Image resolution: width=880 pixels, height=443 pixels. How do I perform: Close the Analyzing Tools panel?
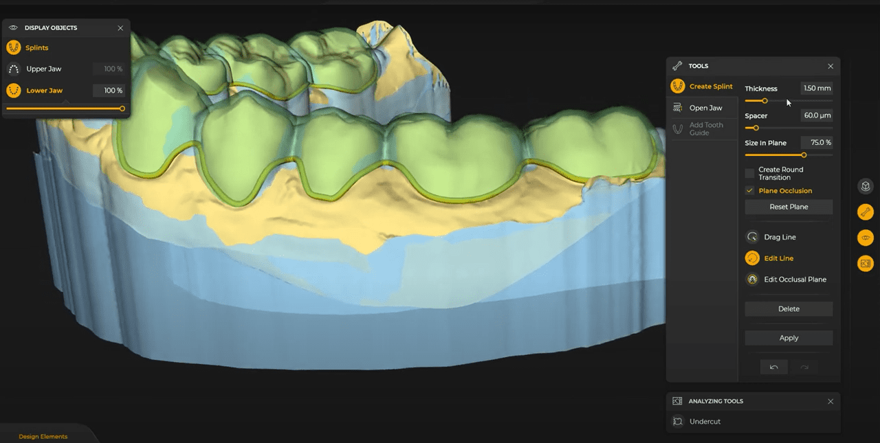830,401
